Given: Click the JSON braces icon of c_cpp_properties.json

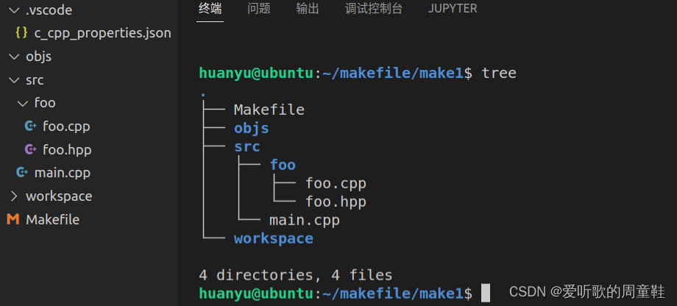Looking at the screenshot, I should click(x=21, y=33).
